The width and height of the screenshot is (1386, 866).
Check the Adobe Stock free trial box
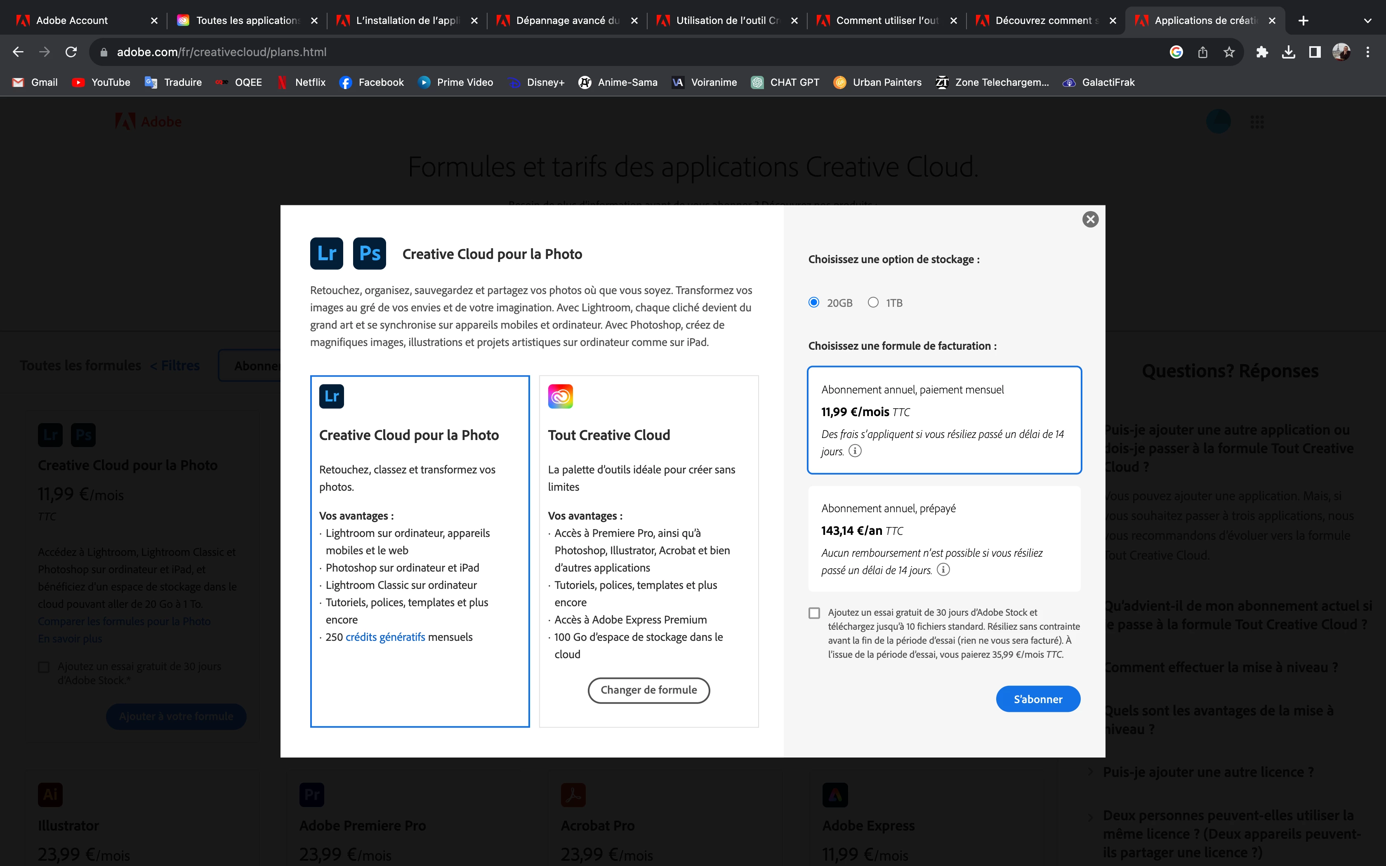pos(814,613)
